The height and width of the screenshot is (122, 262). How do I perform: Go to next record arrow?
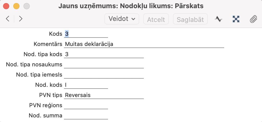click(21, 19)
